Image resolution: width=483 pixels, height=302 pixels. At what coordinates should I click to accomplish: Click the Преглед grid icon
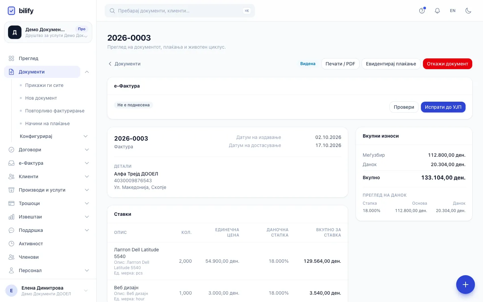tap(11, 58)
